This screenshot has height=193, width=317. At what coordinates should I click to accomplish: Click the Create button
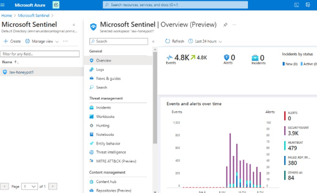(12, 41)
